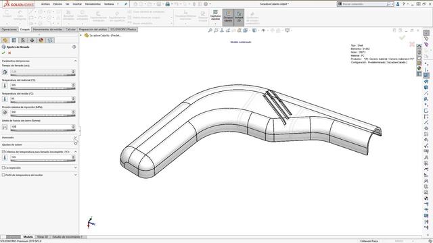The height and width of the screenshot is (243, 433).
Task: Switch to PropertyManager panel tab
Action: [x=14, y=40]
